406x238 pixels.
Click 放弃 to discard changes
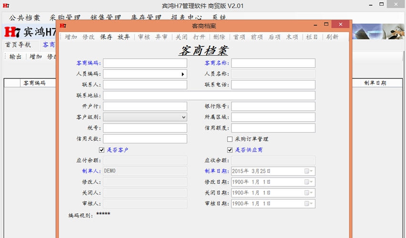124,37
